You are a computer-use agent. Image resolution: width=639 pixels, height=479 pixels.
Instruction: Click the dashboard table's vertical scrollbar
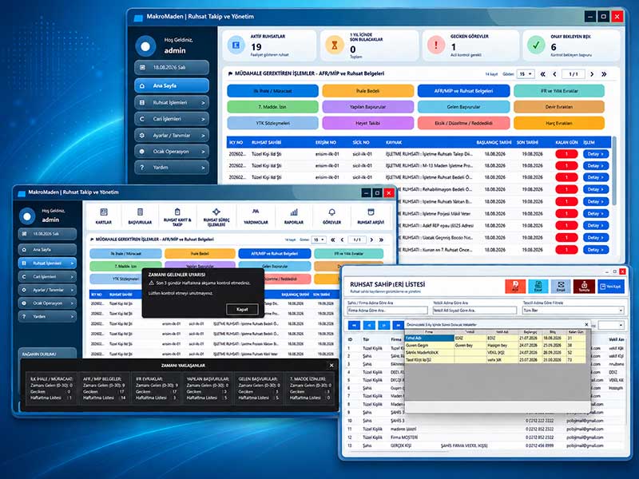coord(614,171)
